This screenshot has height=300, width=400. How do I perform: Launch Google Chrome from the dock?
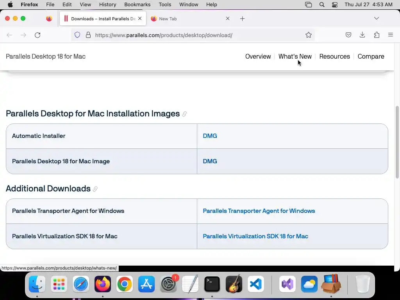coord(125,284)
